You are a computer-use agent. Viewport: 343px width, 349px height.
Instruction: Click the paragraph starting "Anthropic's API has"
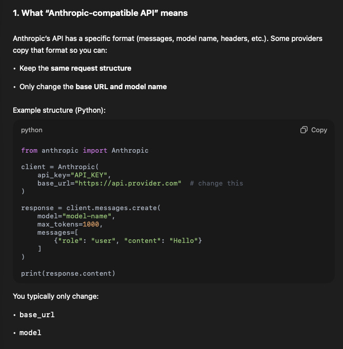[x=168, y=44]
